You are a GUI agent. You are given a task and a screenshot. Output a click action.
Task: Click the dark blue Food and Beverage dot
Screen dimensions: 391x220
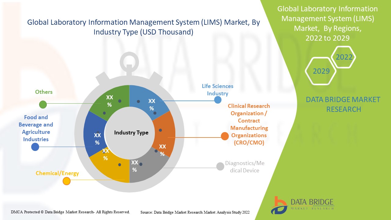click(x=35, y=147)
